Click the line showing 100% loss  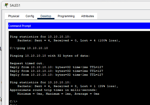pyautogui.click(x=69, y=41)
